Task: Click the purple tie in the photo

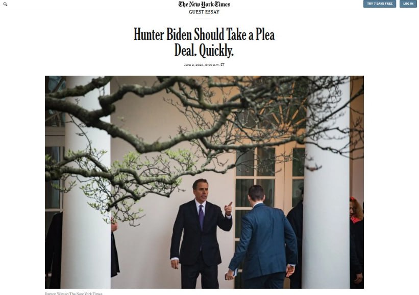Action: click(x=202, y=217)
